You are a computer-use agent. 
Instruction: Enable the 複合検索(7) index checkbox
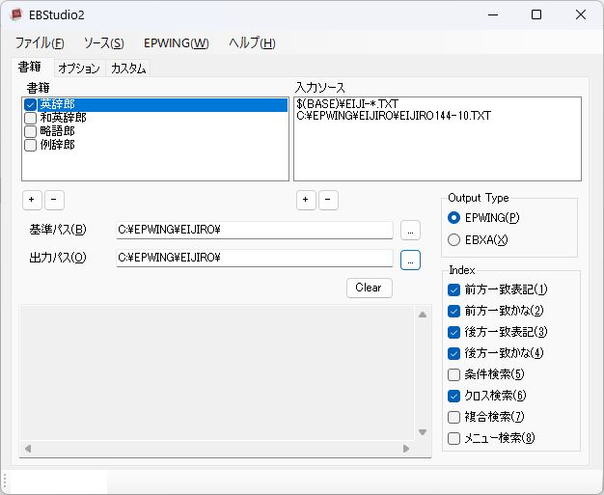[454, 417]
